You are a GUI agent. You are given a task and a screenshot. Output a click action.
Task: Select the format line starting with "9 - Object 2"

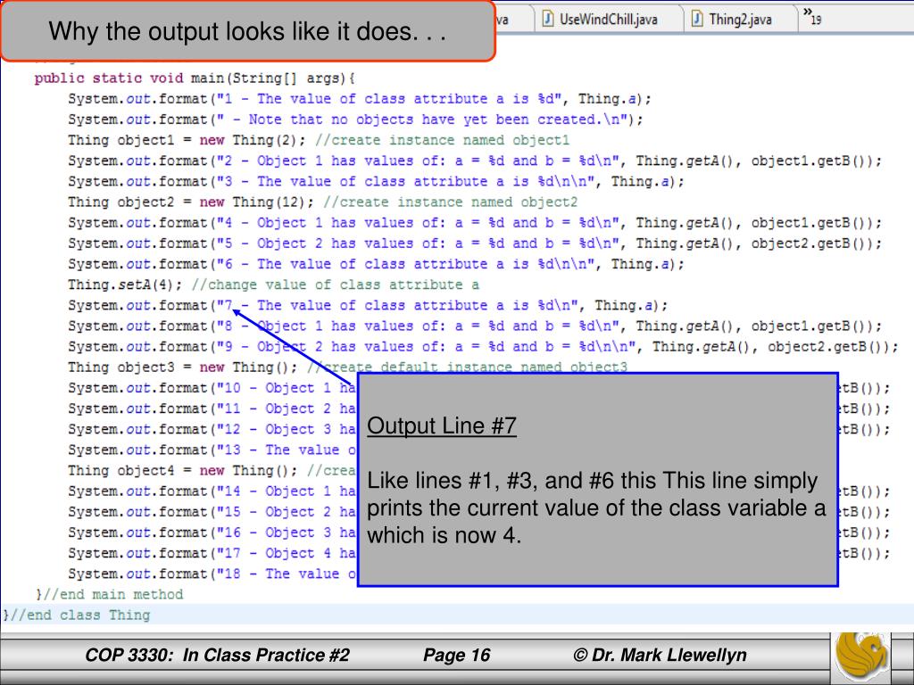click(483, 347)
